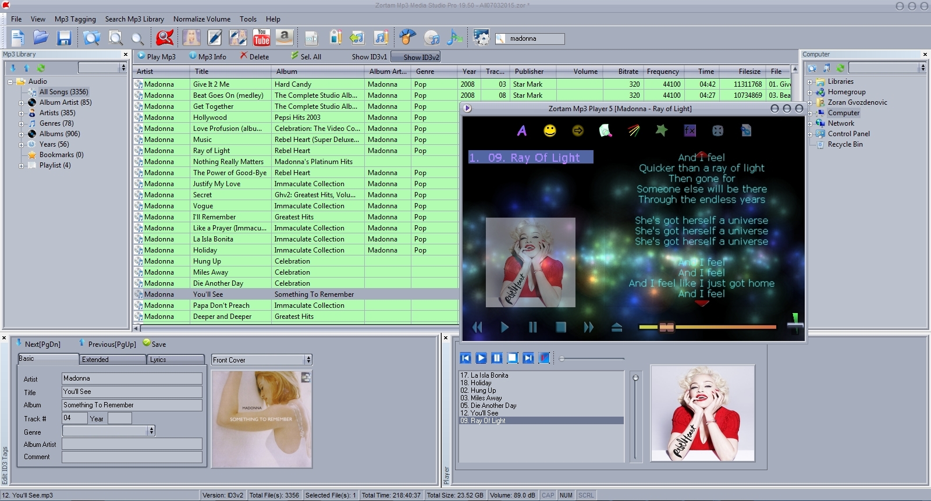Click the Delete button
The image size is (931, 501).
254,56
